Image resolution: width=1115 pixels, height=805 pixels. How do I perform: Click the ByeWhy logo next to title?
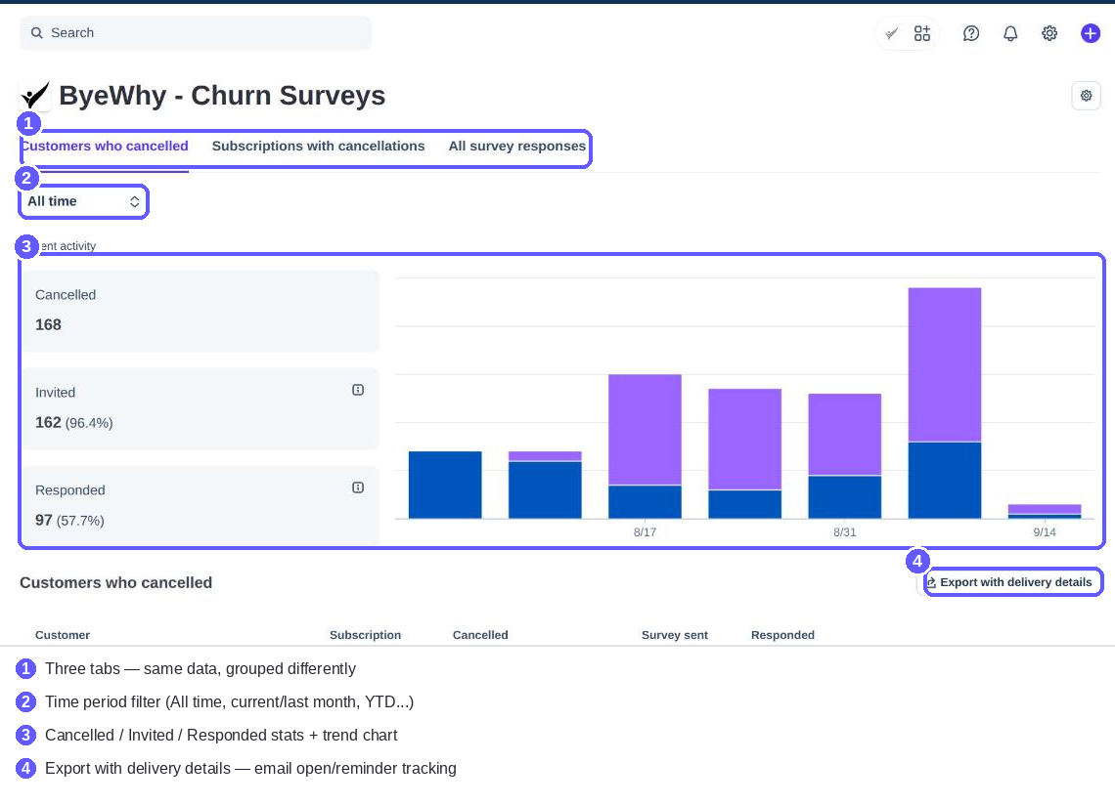pos(35,96)
